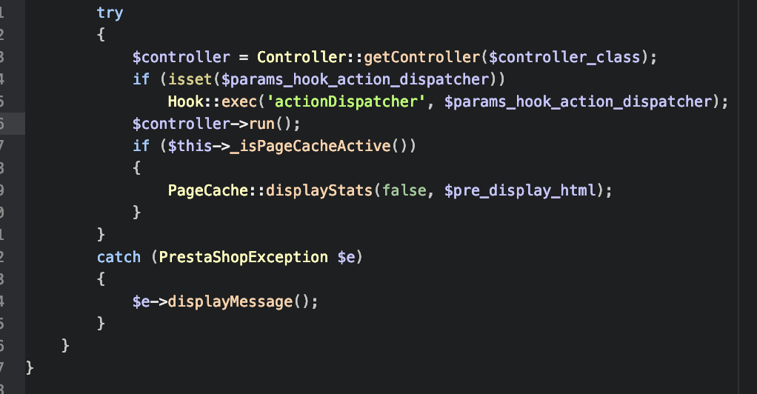Image resolution: width=757 pixels, height=394 pixels.
Task: Click the run method call
Action: (261, 124)
